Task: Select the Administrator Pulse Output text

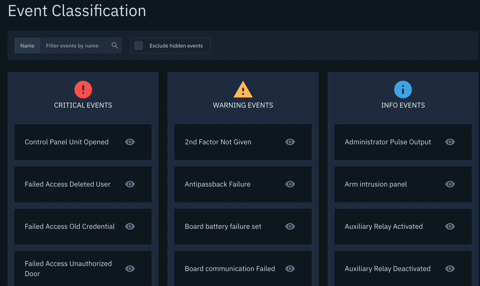Action: click(x=387, y=142)
